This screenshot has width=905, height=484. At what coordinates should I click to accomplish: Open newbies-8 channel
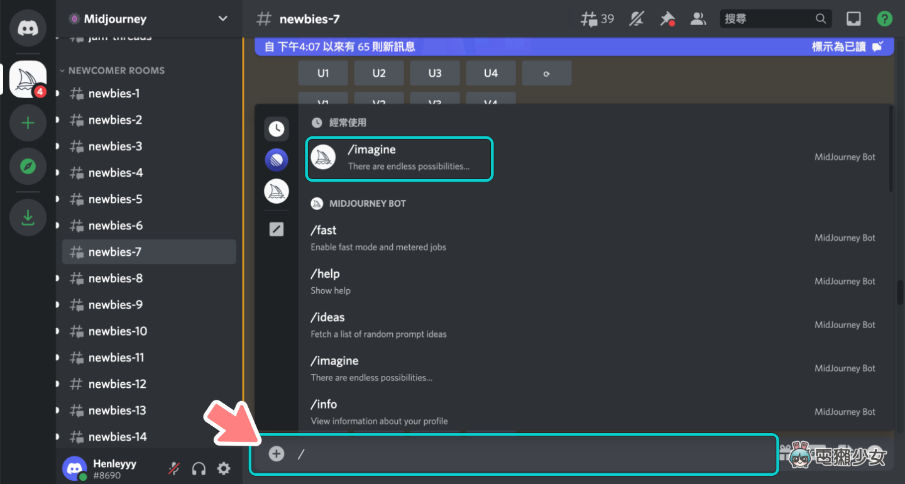(x=148, y=278)
